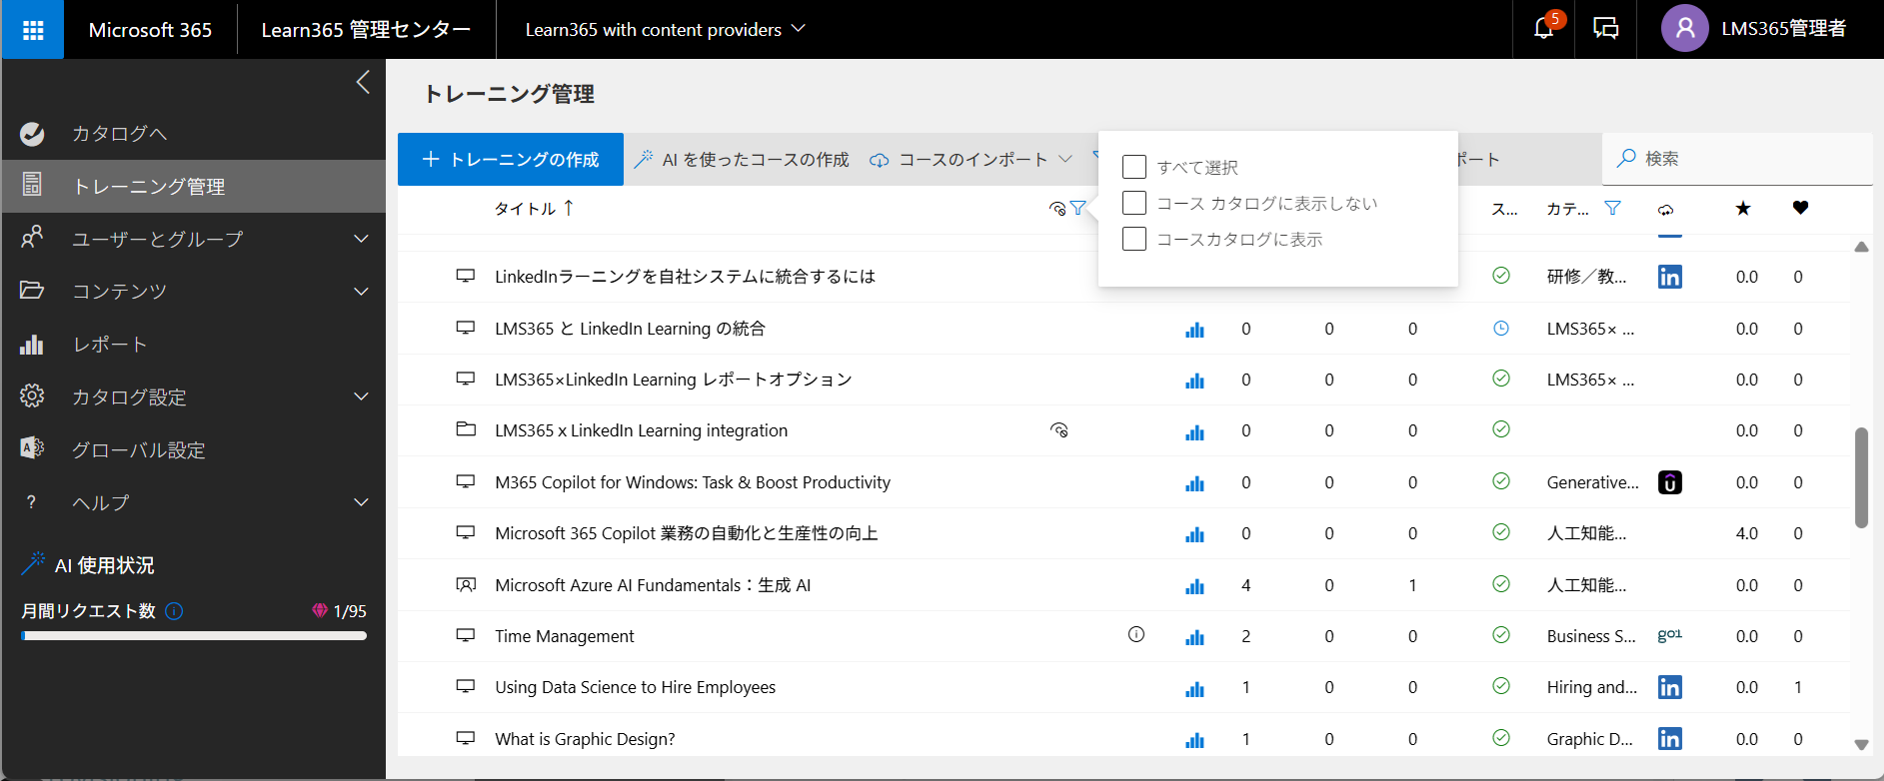Open LinkedInラーニングを自社システムに統合するには course

685,277
